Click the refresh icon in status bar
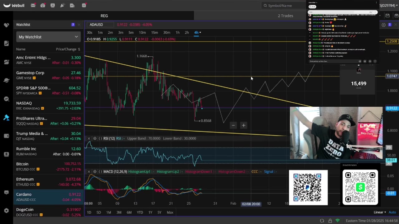This screenshot has height=224, width=399. 322,221
